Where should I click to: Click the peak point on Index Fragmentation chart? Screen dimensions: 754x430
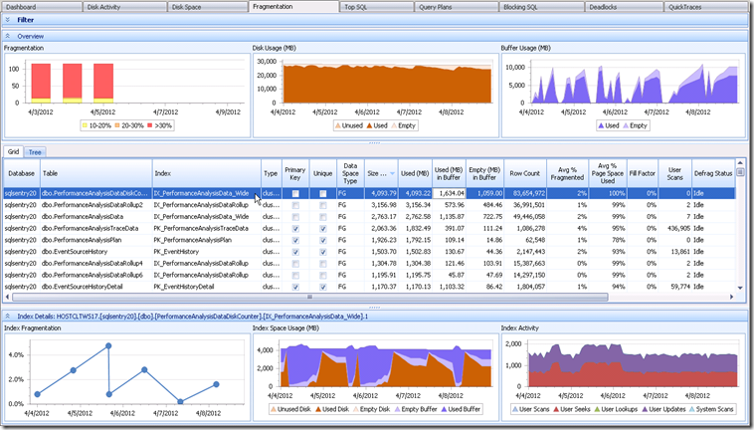108,345
